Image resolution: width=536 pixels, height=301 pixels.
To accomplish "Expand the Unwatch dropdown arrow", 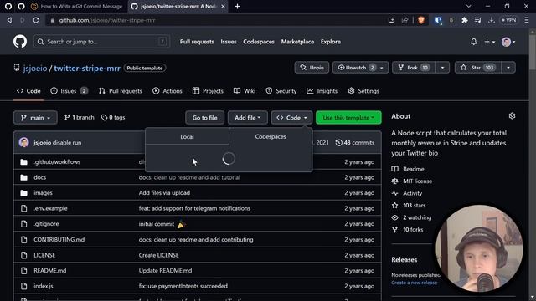I will pos(382,68).
